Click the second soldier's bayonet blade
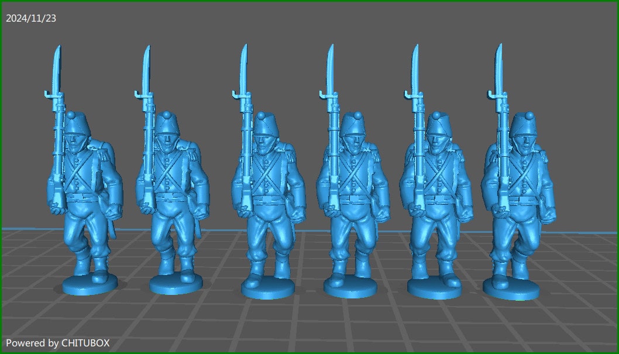 click(146, 67)
